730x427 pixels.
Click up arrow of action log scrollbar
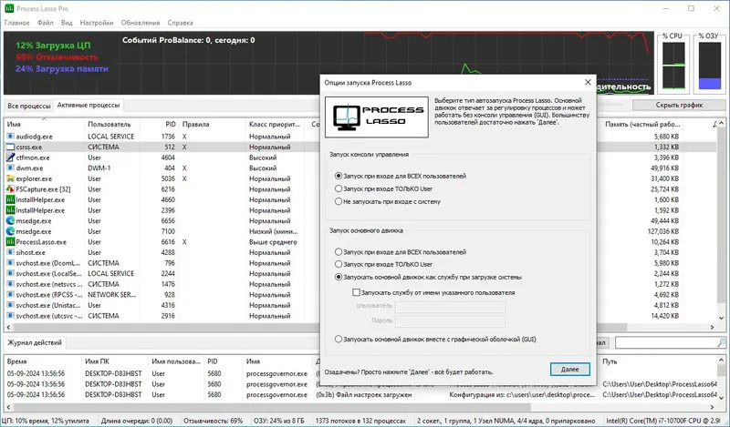721,361
